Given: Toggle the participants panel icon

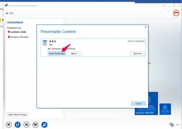Looking at the screenshot, I should tap(44, 125).
